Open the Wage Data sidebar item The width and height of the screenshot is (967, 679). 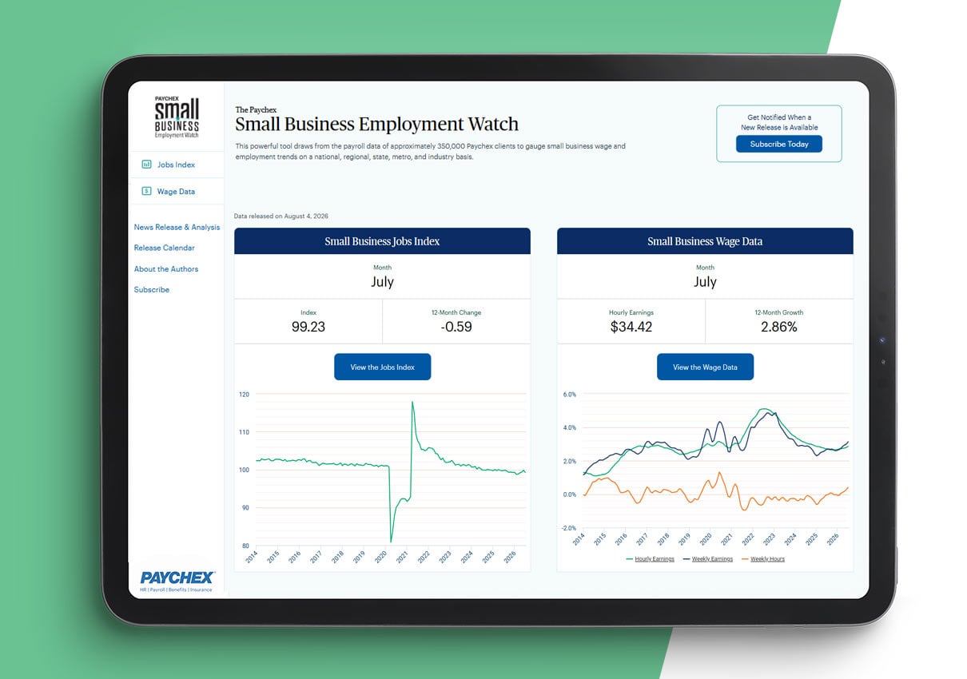pos(176,192)
